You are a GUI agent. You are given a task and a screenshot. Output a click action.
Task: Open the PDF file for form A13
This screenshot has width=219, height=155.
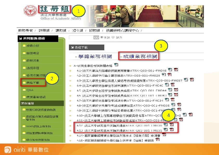coord(172,129)
